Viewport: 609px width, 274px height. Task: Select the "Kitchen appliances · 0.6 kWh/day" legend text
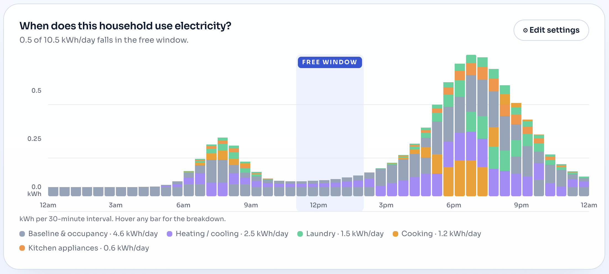(x=89, y=248)
